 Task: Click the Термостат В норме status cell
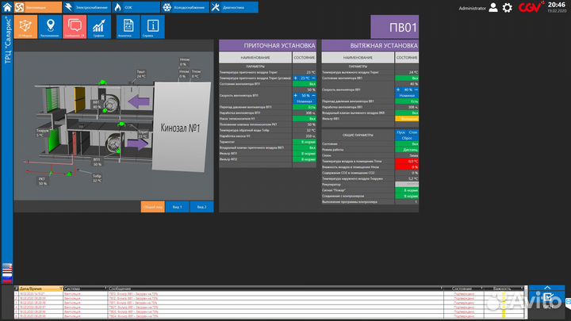305,142
